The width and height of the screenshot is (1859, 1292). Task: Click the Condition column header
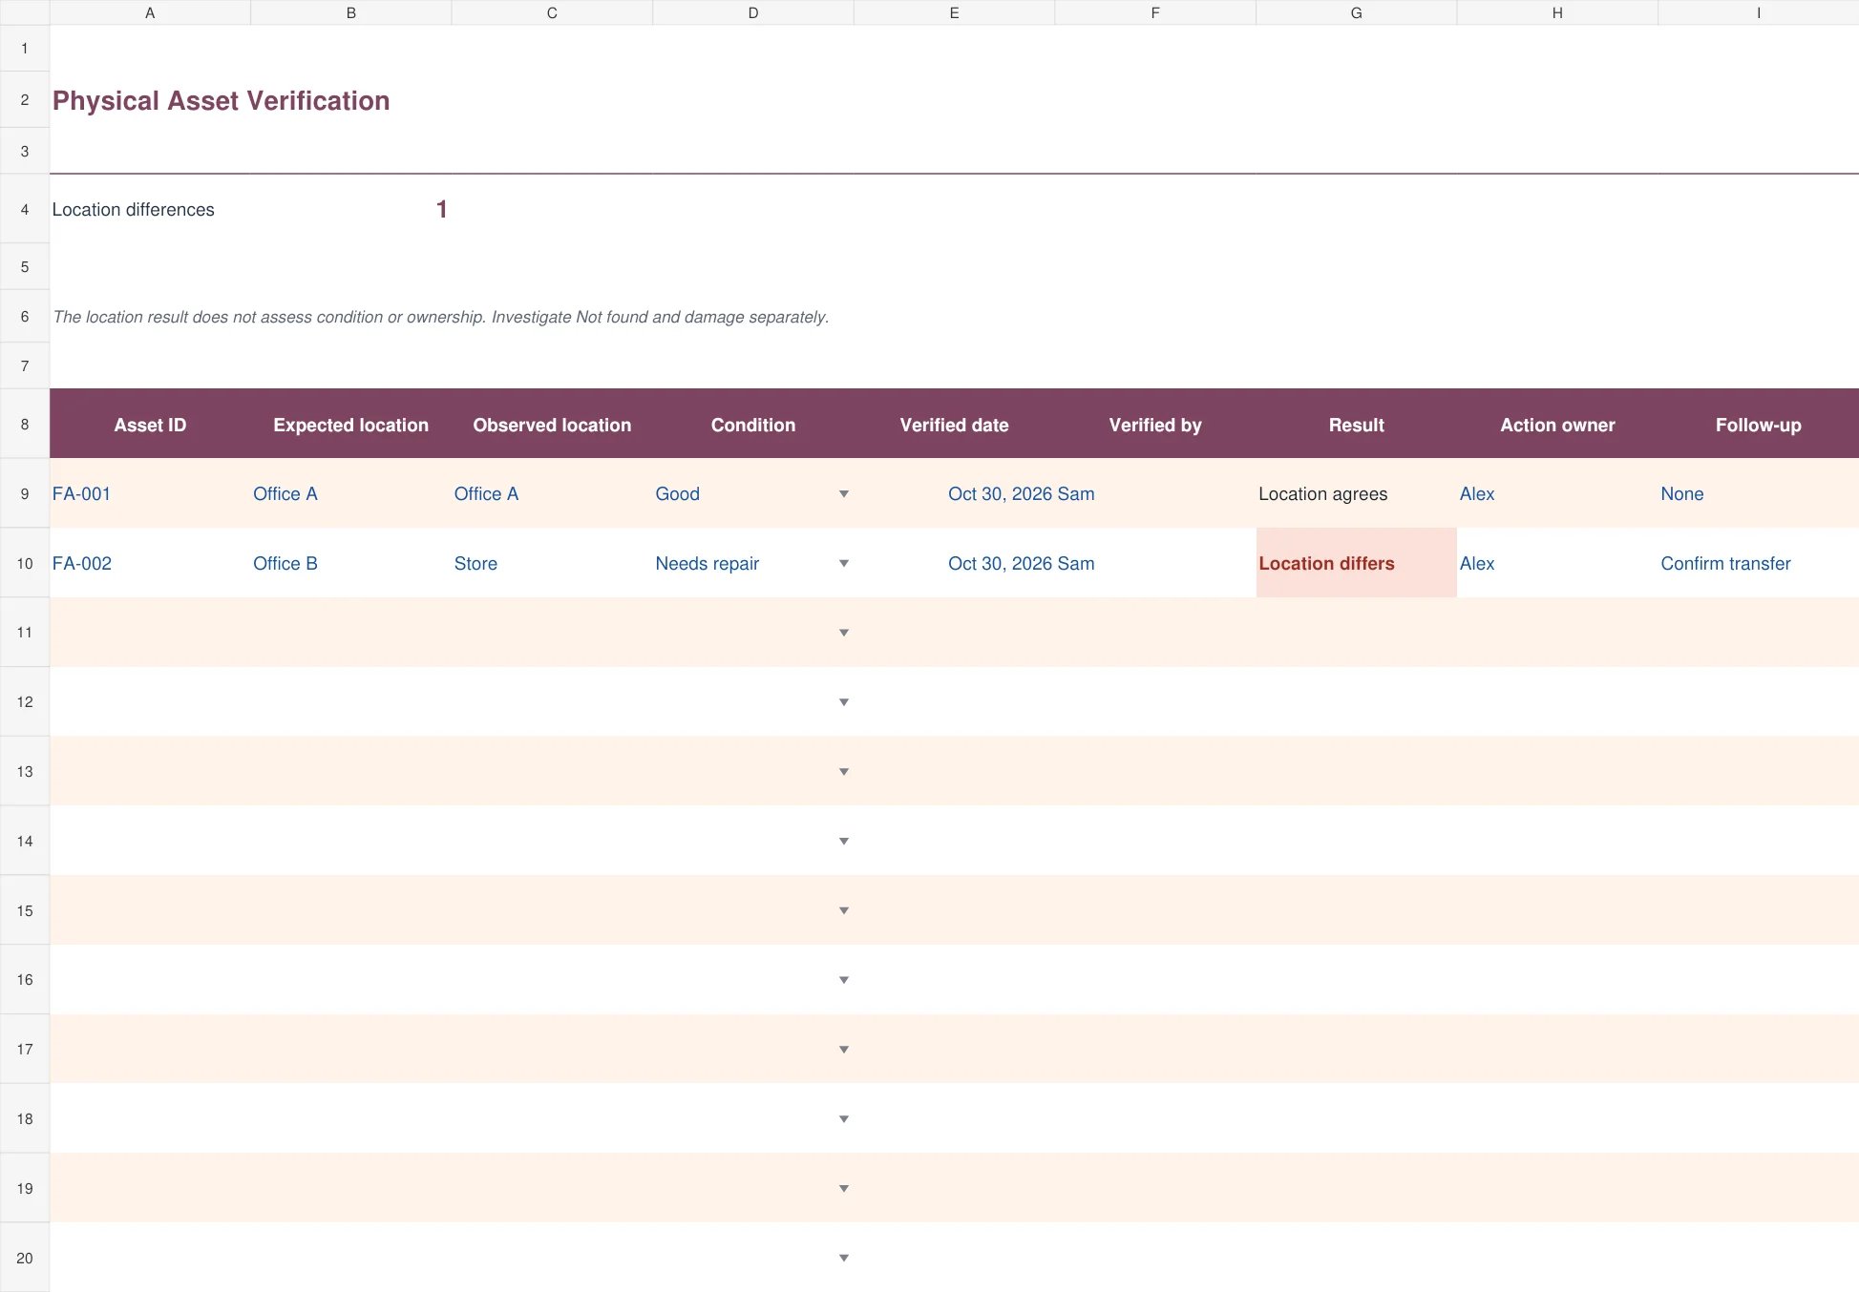point(753,425)
